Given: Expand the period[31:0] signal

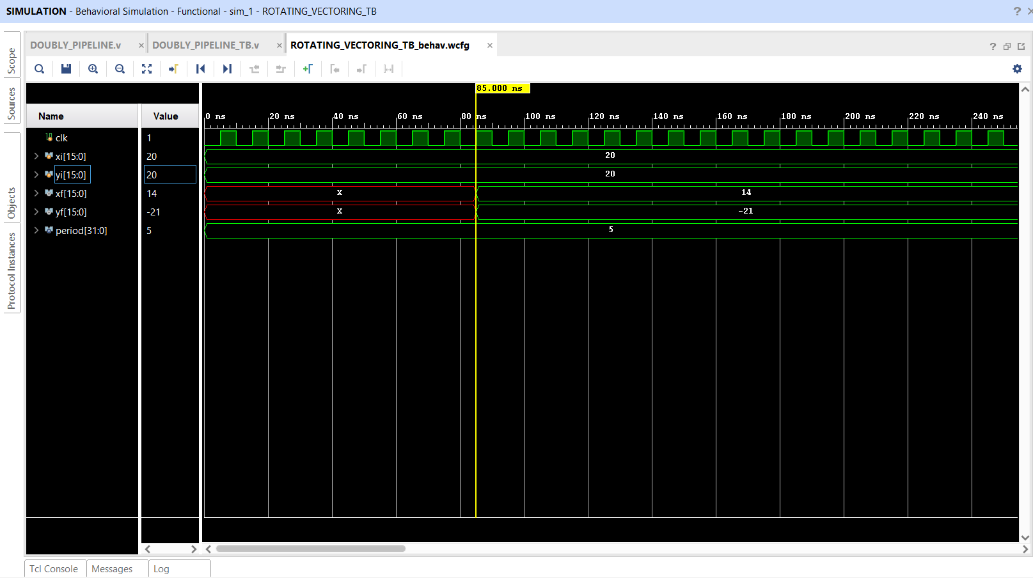Looking at the screenshot, I should click(x=36, y=230).
